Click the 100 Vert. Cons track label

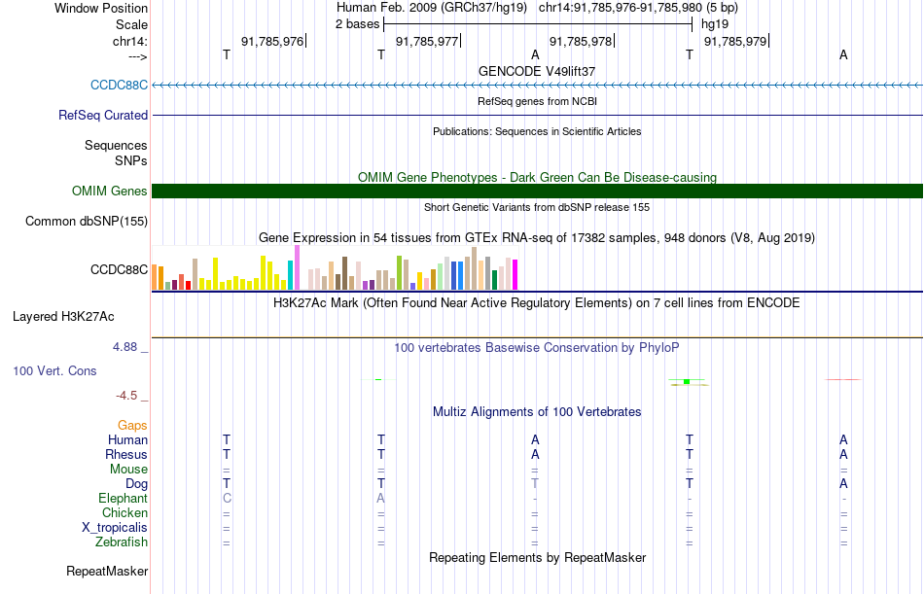54,370
